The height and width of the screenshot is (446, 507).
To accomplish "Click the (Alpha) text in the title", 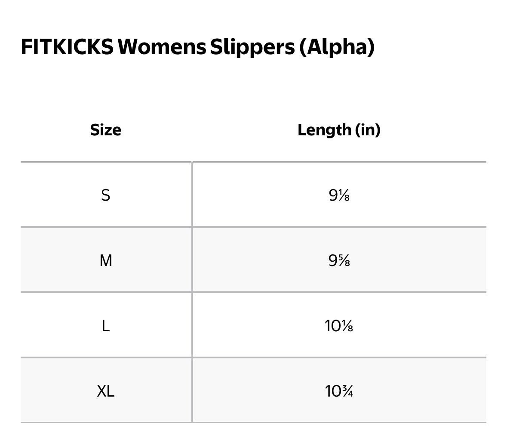I will [x=337, y=47].
